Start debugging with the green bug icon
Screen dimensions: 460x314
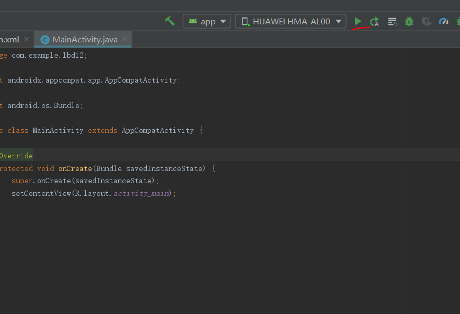(x=409, y=21)
